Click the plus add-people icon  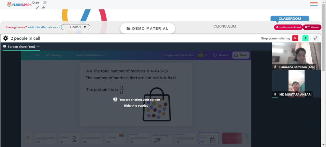click(x=207, y=55)
